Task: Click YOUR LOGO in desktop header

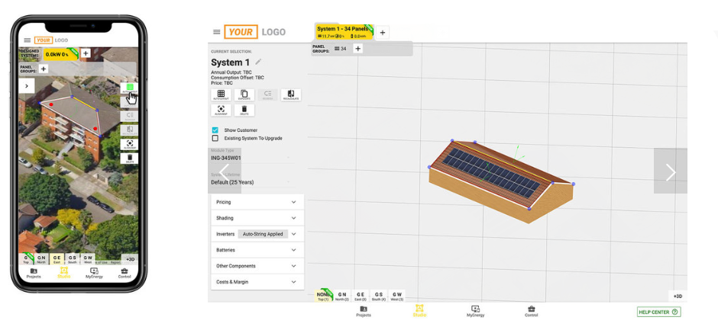Action: pyautogui.click(x=254, y=32)
